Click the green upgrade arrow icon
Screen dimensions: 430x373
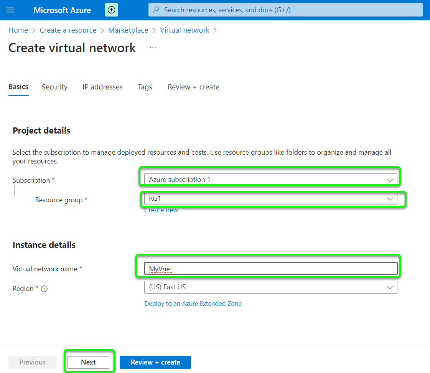[111, 10]
